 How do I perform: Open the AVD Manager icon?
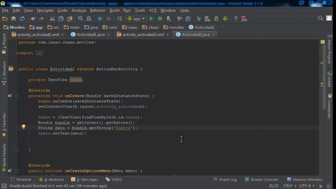click(x=207, y=19)
